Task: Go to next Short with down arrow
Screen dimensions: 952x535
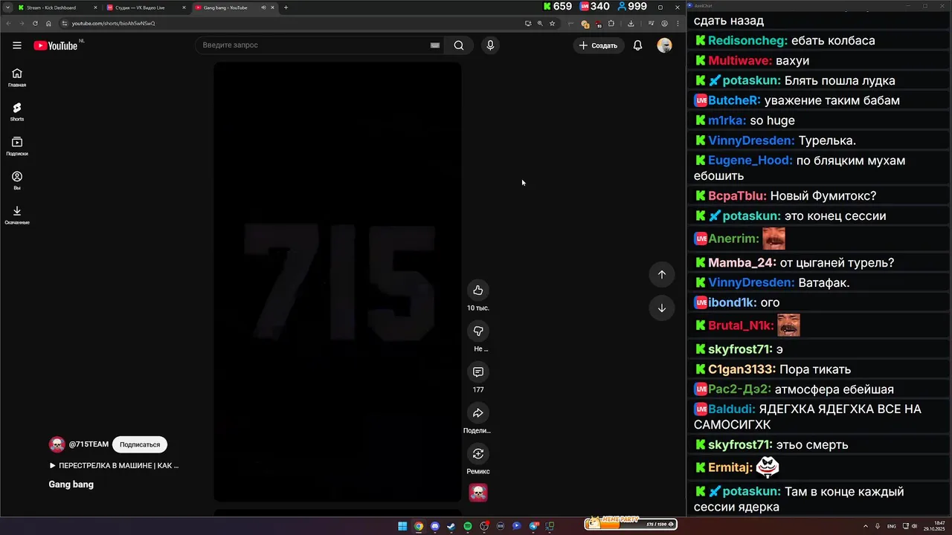Action: pos(662,308)
